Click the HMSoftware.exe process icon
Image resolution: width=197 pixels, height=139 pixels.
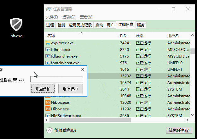pyautogui.click(x=48, y=115)
